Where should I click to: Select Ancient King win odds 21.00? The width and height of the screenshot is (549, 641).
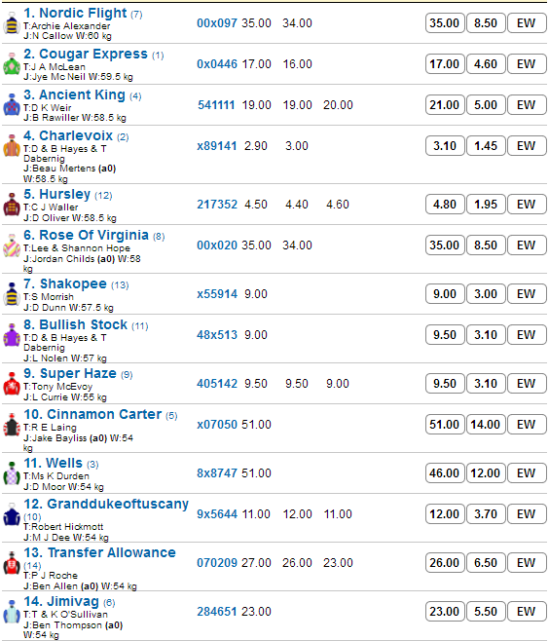pyautogui.click(x=445, y=105)
